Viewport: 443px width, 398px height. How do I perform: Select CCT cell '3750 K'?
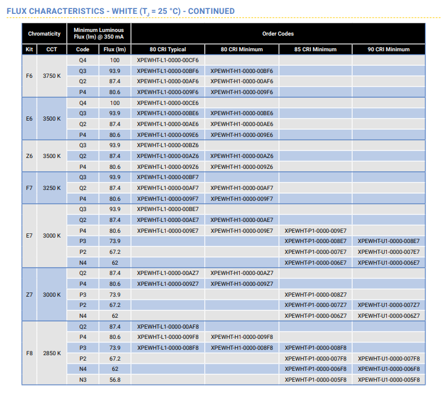(x=52, y=76)
